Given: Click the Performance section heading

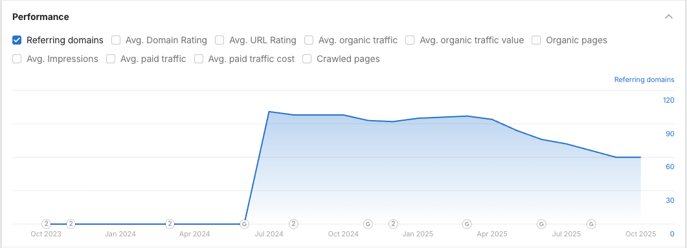Looking at the screenshot, I should click(x=41, y=17).
